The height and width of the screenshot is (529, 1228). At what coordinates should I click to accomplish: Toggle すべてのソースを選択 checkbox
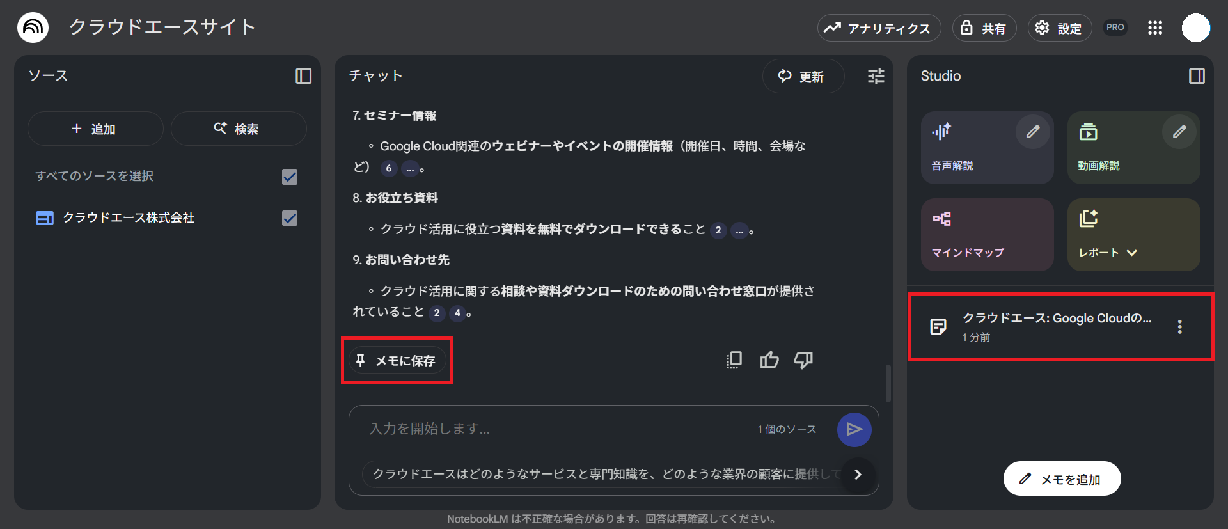tap(290, 177)
